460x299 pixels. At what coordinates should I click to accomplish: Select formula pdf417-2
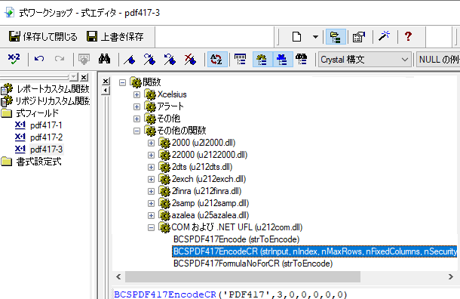pos(46,137)
